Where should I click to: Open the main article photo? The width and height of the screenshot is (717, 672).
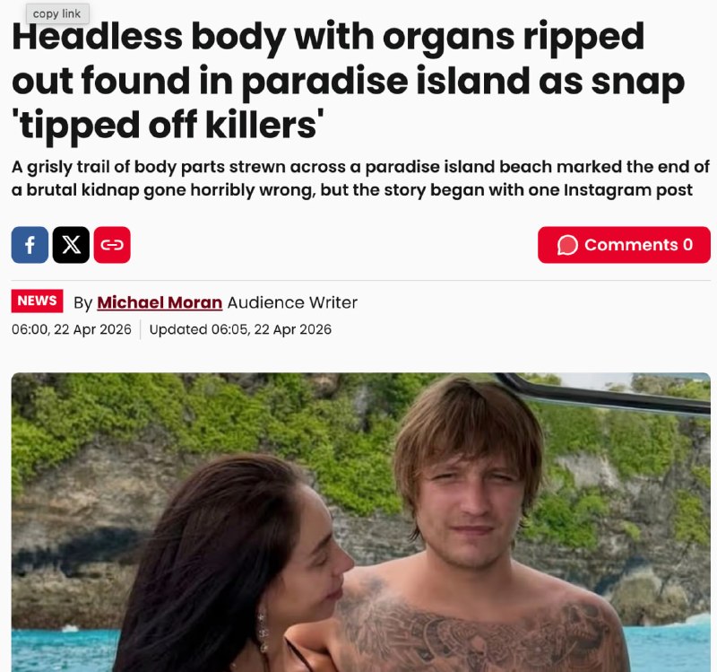click(x=361, y=522)
